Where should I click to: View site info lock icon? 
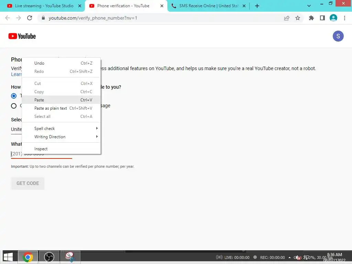(43, 18)
